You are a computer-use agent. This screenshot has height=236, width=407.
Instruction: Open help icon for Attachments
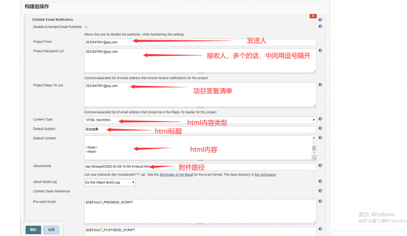point(320,165)
